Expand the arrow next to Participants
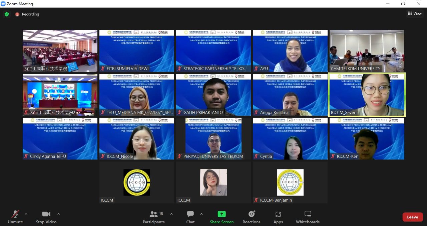Screen dimensions: 427x226 click(x=171, y=214)
